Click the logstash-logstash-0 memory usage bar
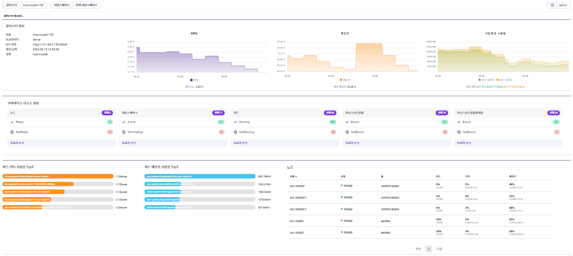This screenshot has width=573, height=256. (x=200, y=200)
